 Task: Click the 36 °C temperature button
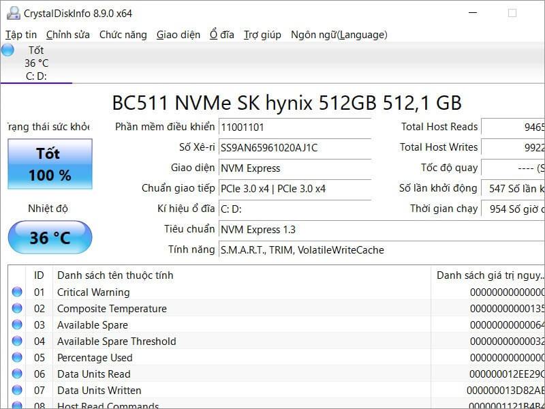50,238
